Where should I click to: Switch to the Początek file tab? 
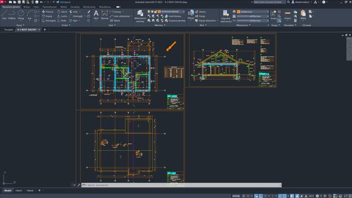click(x=9, y=30)
